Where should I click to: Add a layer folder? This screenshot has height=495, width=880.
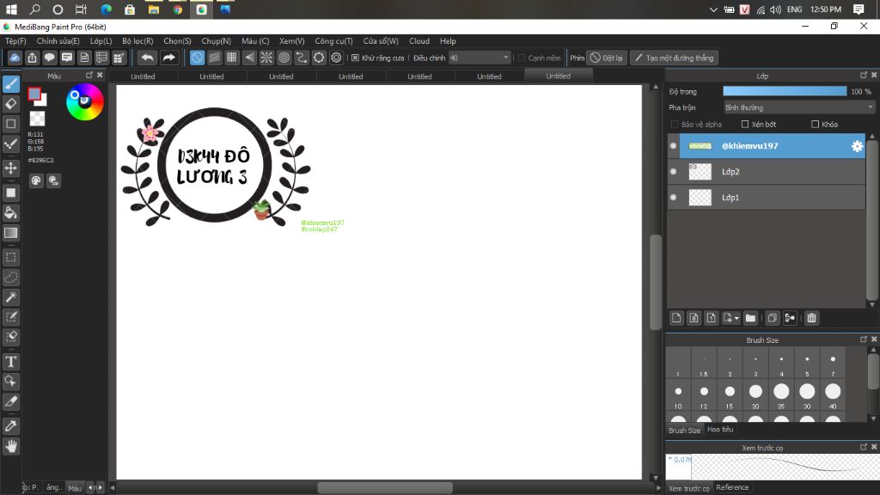click(750, 318)
